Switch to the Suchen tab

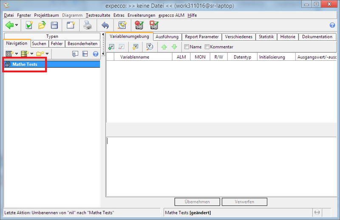pyautogui.click(x=39, y=43)
